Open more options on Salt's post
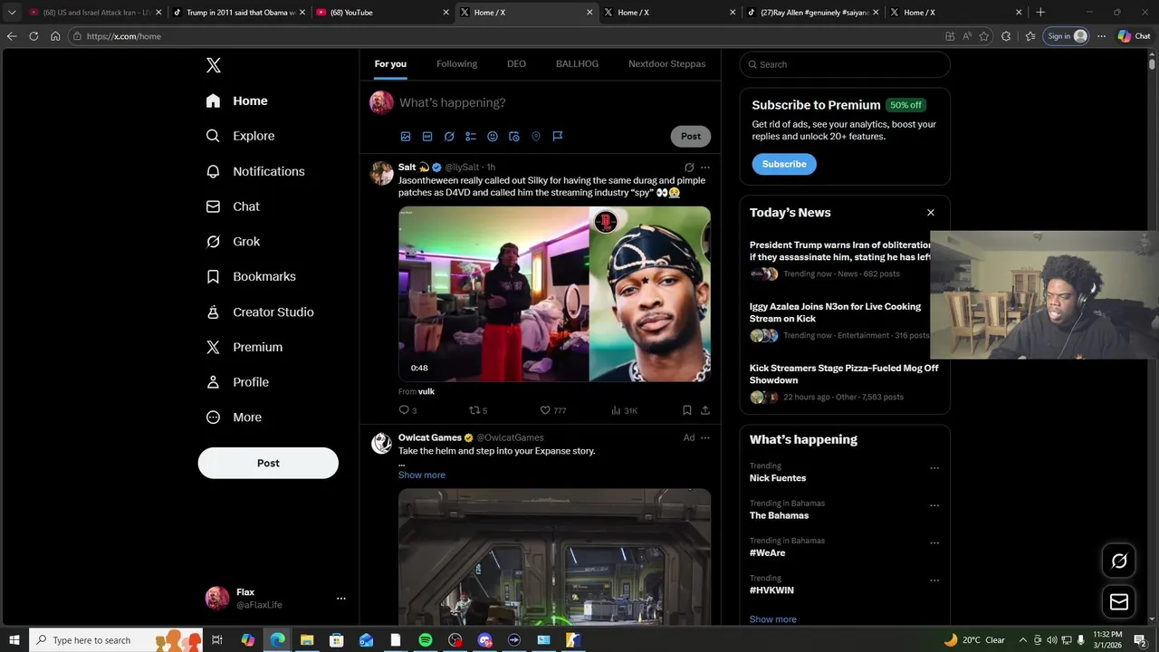The height and width of the screenshot is (652, 1159). click(x=705, y=168)
